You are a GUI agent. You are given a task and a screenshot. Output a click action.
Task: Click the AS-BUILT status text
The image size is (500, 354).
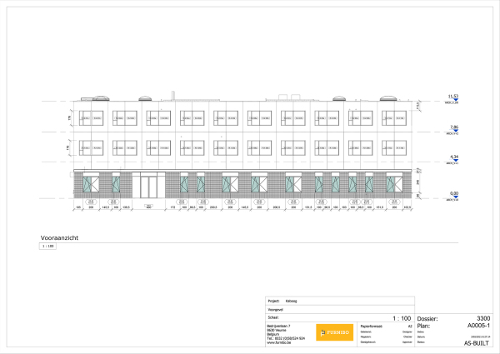click(x=476, y=342)
